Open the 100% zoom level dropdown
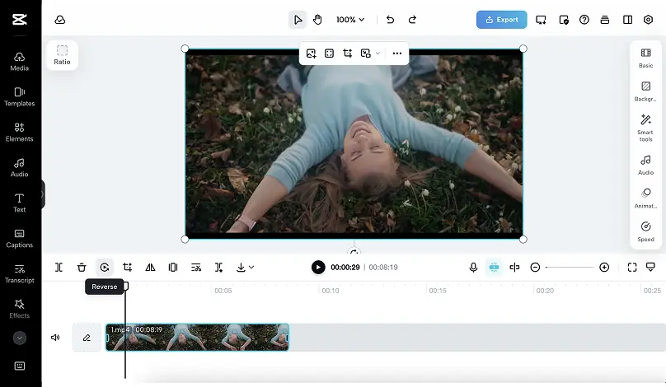Screen dimensions: 666x387 pyautogui.click(x=350, y=20)
